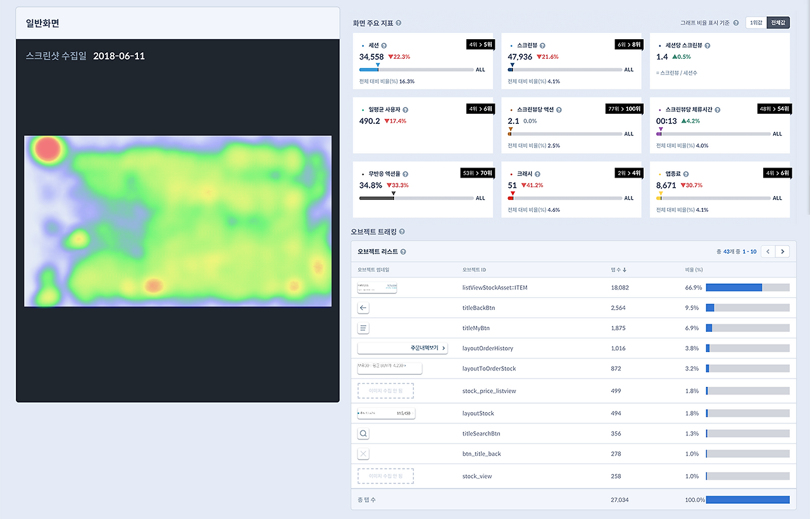Click the help icon next to 오브젝트 리스트
810x519 pixels.
pyautogui.click(x=403, y=252)
